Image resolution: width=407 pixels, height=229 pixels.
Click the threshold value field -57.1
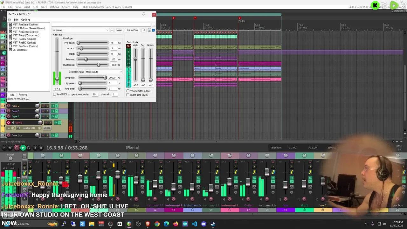pyautogui.click(x=57, y=89)
